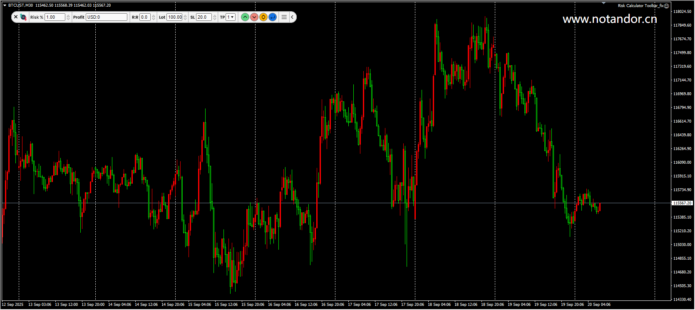This screenshot has width=695, height=310.
Task: Click the current price label 115567.20
Action: (682, 203)
